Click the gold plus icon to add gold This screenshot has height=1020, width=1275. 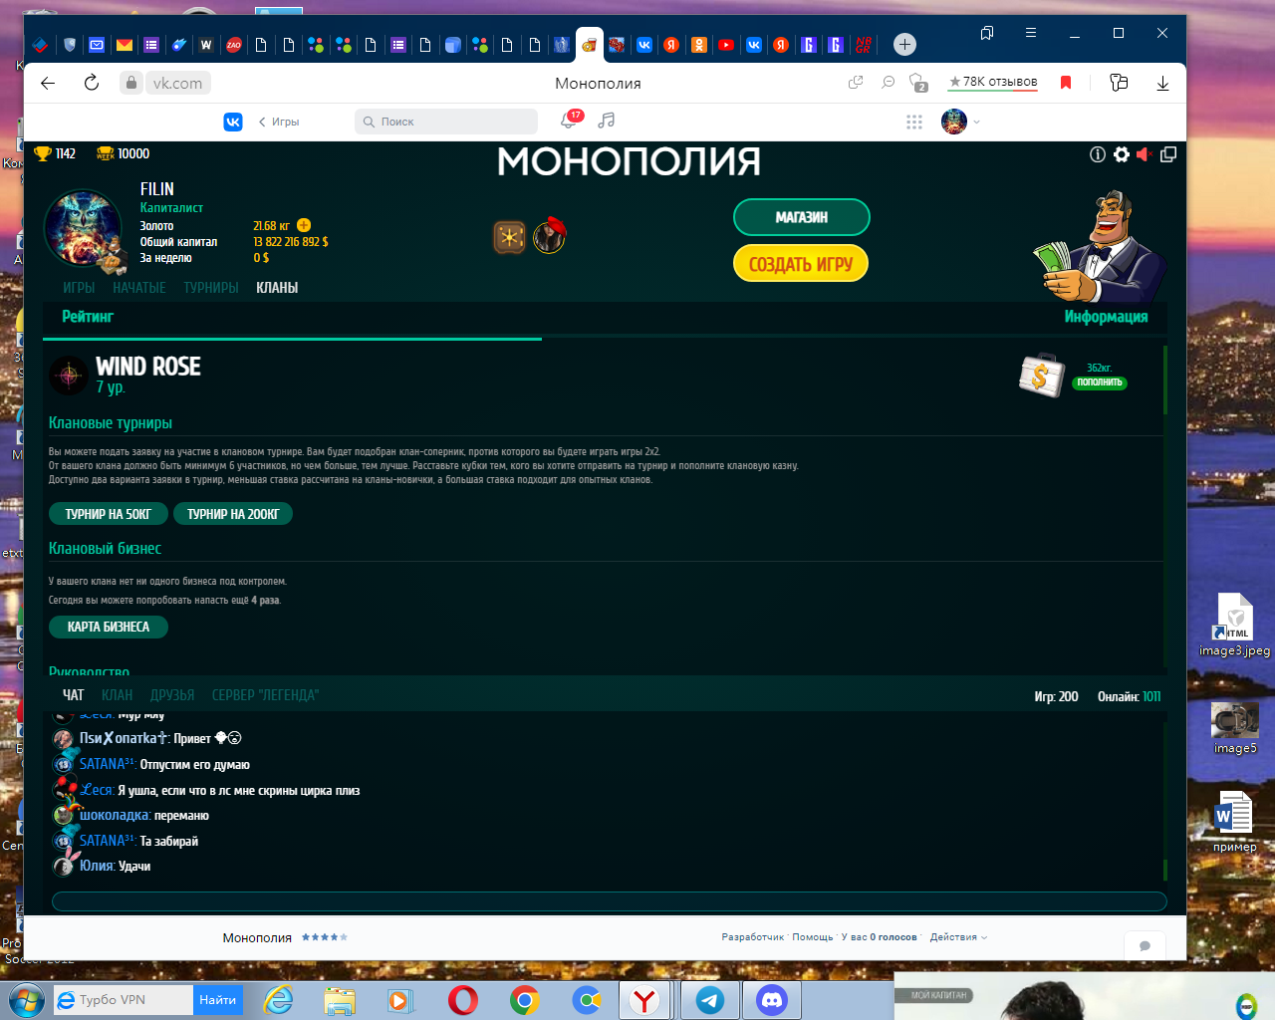tap(304, 225)
